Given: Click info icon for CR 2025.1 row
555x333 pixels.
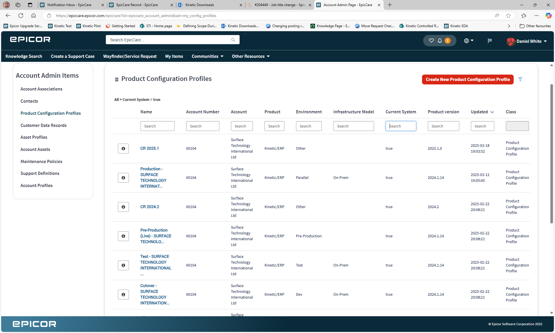Looking at the screenshot, I should [x=123, y=149].
